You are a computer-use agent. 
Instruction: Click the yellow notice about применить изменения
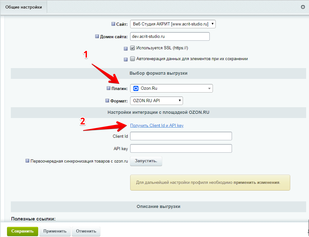[x=210, y=183]
